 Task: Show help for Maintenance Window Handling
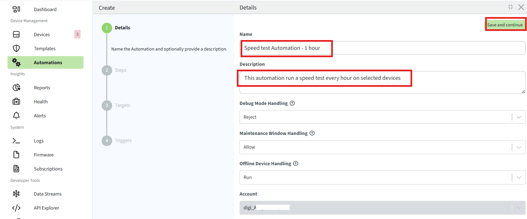pyautogui.click(x=312, y=133)
